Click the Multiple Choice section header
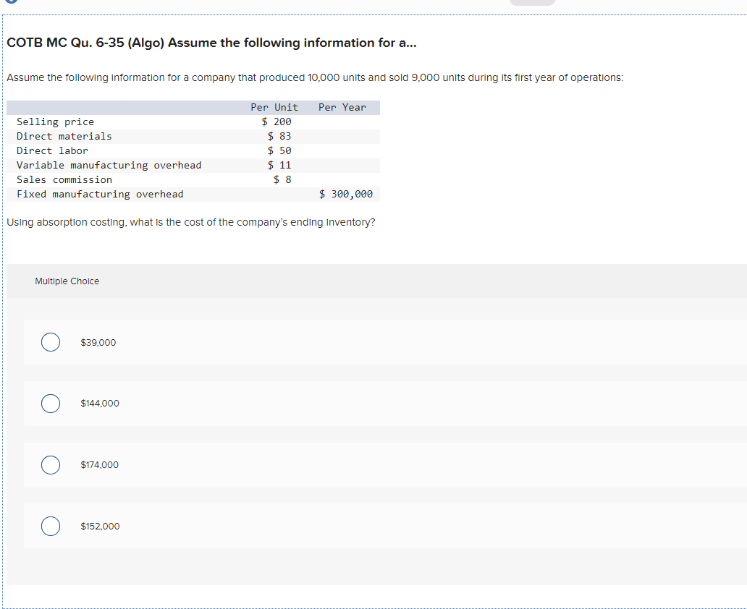The width and height of the screenshot is (747, 609). click(67, 281)
